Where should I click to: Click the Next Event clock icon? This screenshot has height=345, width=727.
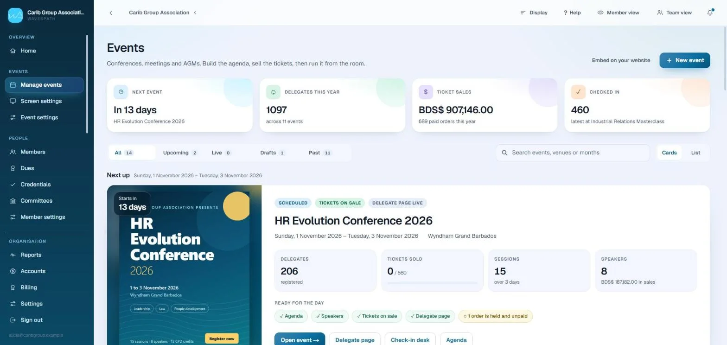coord(121,92)
